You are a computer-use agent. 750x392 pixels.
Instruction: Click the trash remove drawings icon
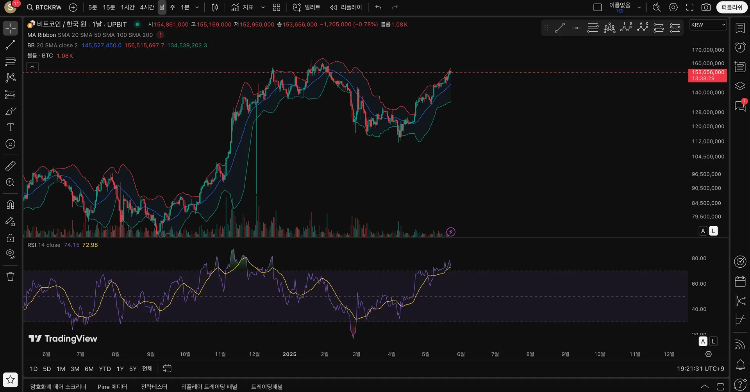click(x=11, y=277)
